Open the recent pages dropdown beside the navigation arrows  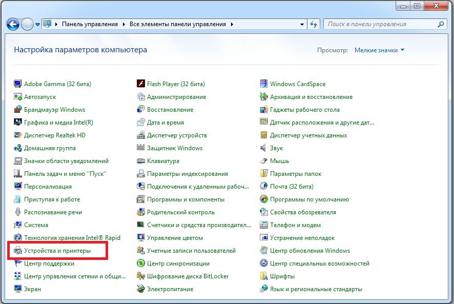click(38, 24)
